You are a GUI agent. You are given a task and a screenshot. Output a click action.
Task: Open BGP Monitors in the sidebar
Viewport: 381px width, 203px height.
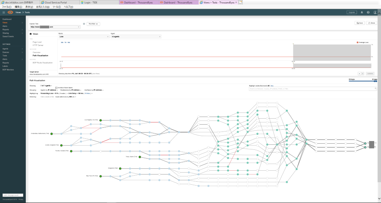click(x=8, y=70)
